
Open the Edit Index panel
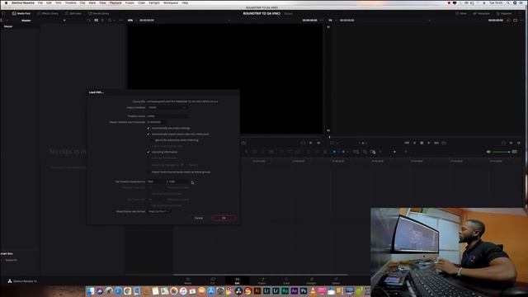tap(73, 13)
